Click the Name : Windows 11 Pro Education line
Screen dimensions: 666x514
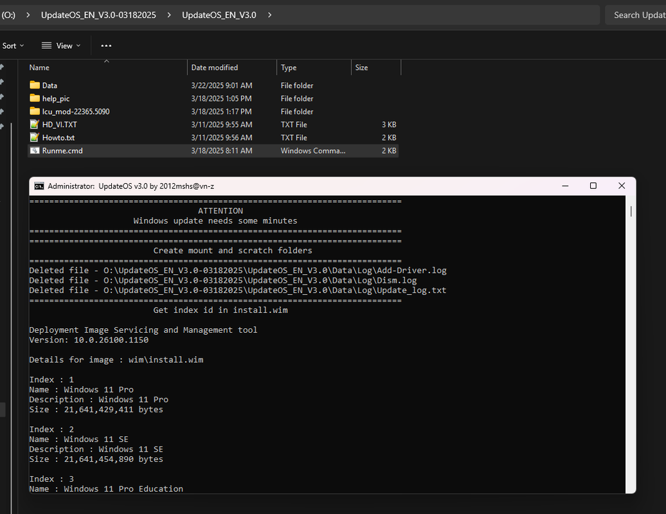pos(106,489)
